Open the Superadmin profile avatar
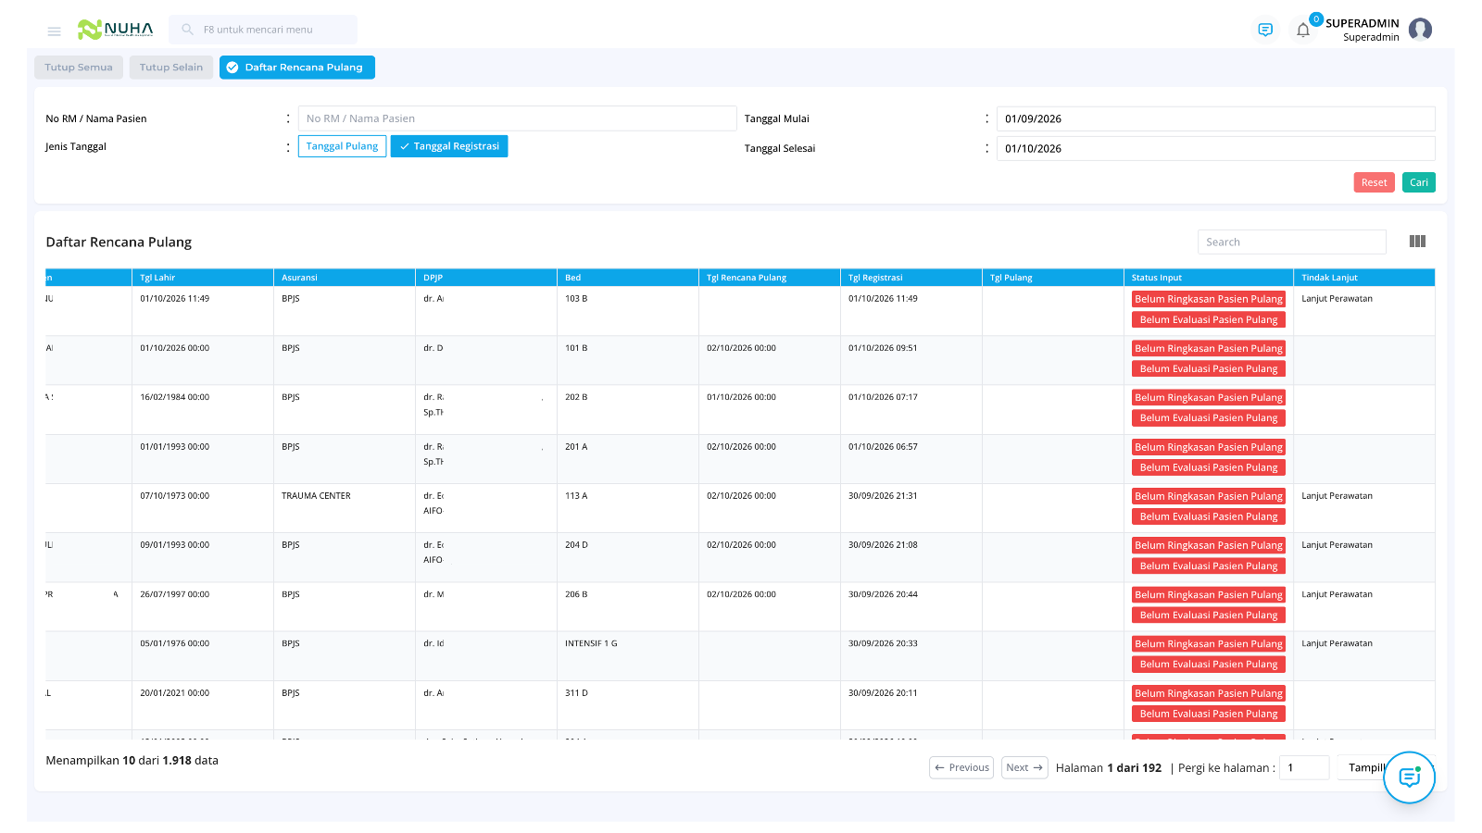 pos(1420,30)
